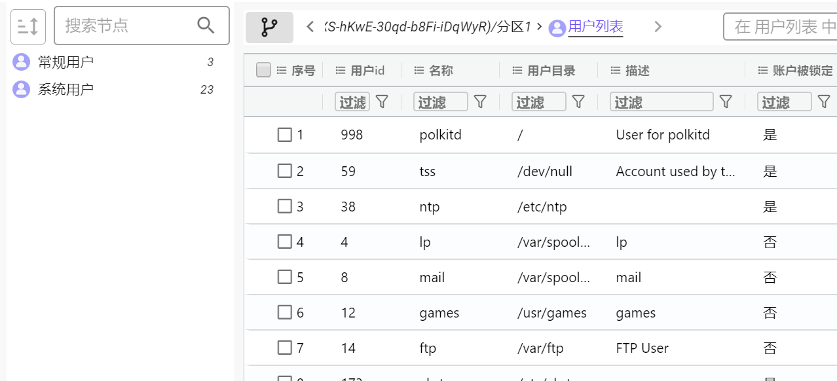This screenshot has height=381, width=837.
Task: Open the 用户列表 breadcrumb link
Action: pos(595,27)
